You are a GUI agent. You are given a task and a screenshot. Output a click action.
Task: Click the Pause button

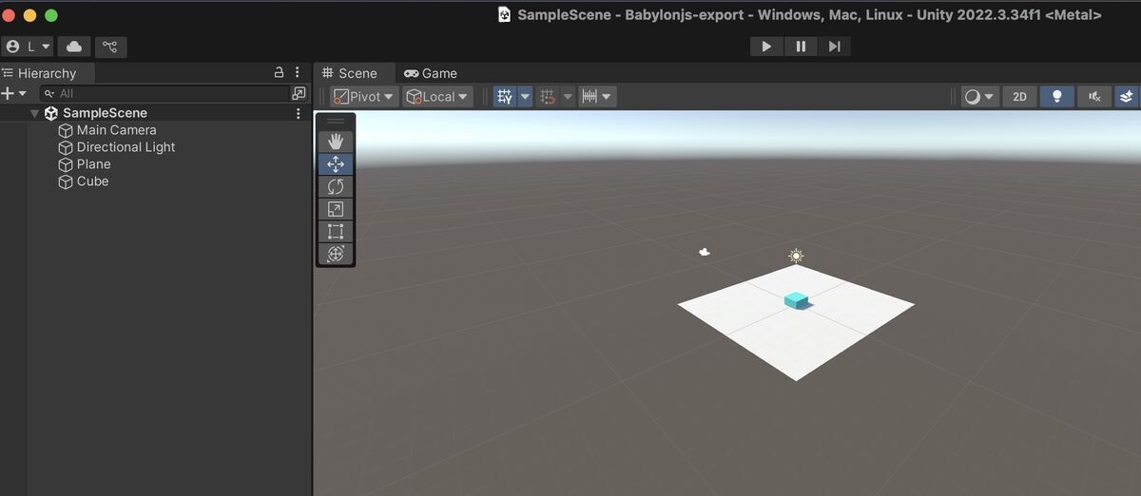pyautogui.click(x=801, y=46)
